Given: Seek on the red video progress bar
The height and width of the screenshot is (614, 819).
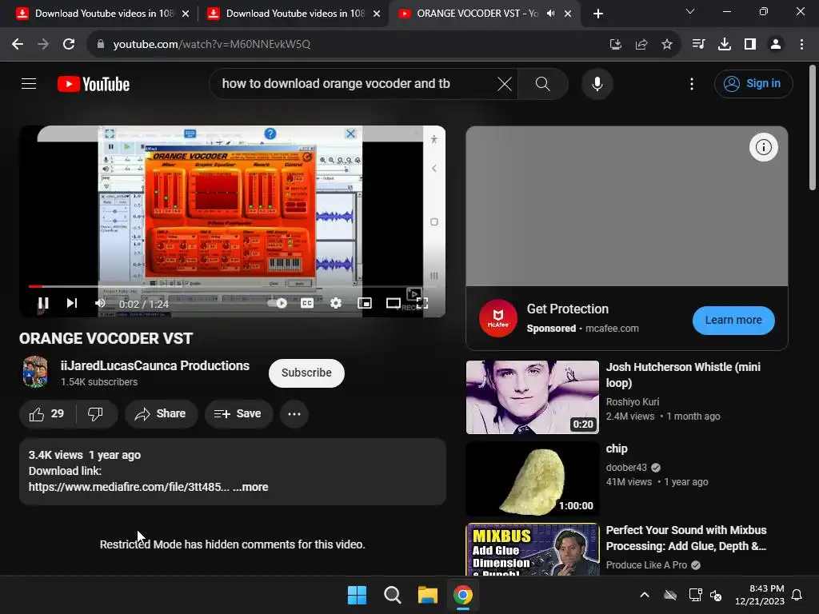Looking at the screenshot, I should [x=233, y=286].
